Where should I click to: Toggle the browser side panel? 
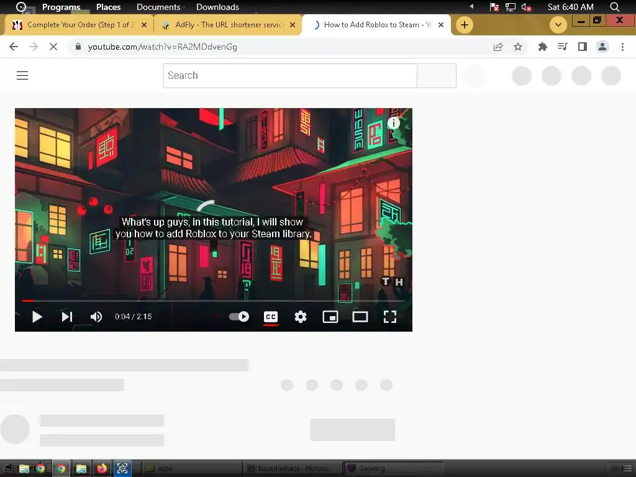[583, 47]
